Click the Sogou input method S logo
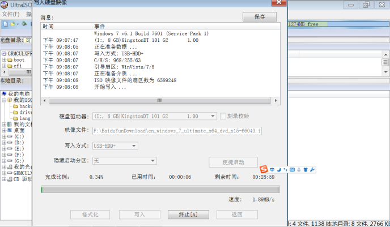 264,169
